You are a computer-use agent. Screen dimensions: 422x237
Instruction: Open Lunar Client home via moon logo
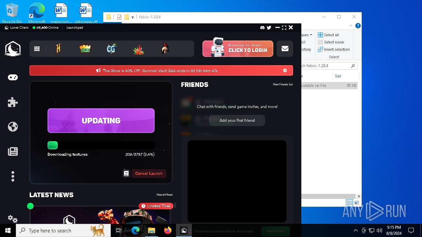pyautogui.click(x=13, y=49)
